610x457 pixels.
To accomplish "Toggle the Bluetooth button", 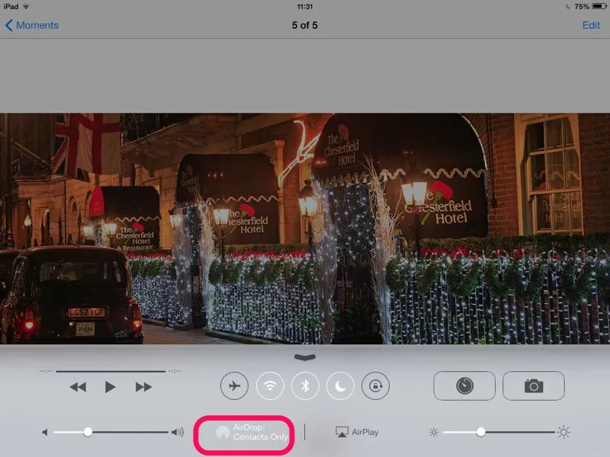I will coord(305,386).
